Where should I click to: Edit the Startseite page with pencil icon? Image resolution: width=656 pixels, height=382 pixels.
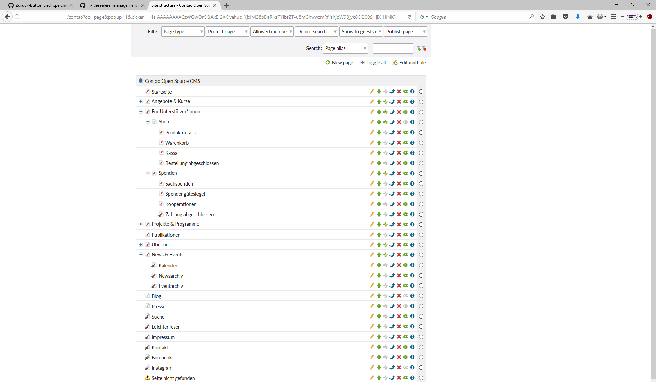(372, 91)
